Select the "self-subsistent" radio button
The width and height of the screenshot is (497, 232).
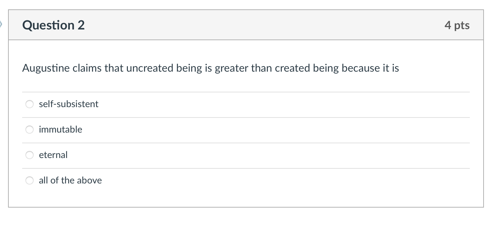pyautogui.click(x=30, y=104)
